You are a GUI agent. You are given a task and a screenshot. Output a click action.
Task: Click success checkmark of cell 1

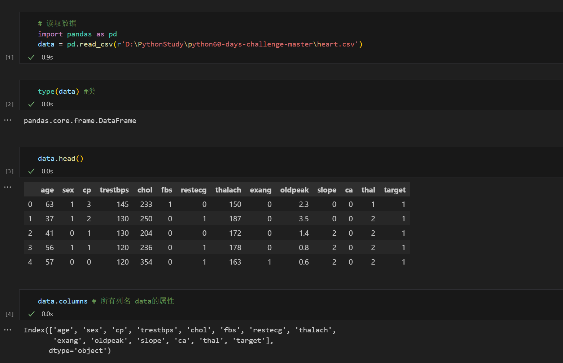pos(31,57)
